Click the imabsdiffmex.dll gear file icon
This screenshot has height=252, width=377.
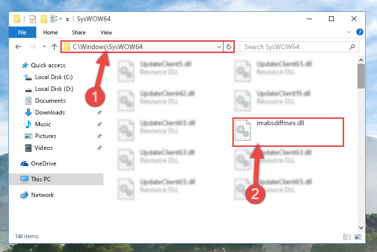(x=242, y=130)
